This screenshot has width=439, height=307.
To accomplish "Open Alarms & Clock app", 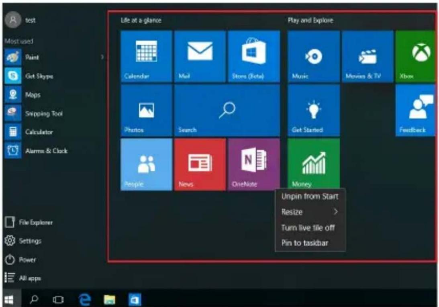I will (x=54, y=151).
